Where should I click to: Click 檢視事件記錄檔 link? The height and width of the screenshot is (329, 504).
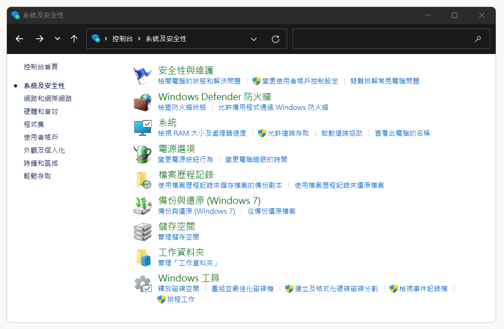click(423, 288)
